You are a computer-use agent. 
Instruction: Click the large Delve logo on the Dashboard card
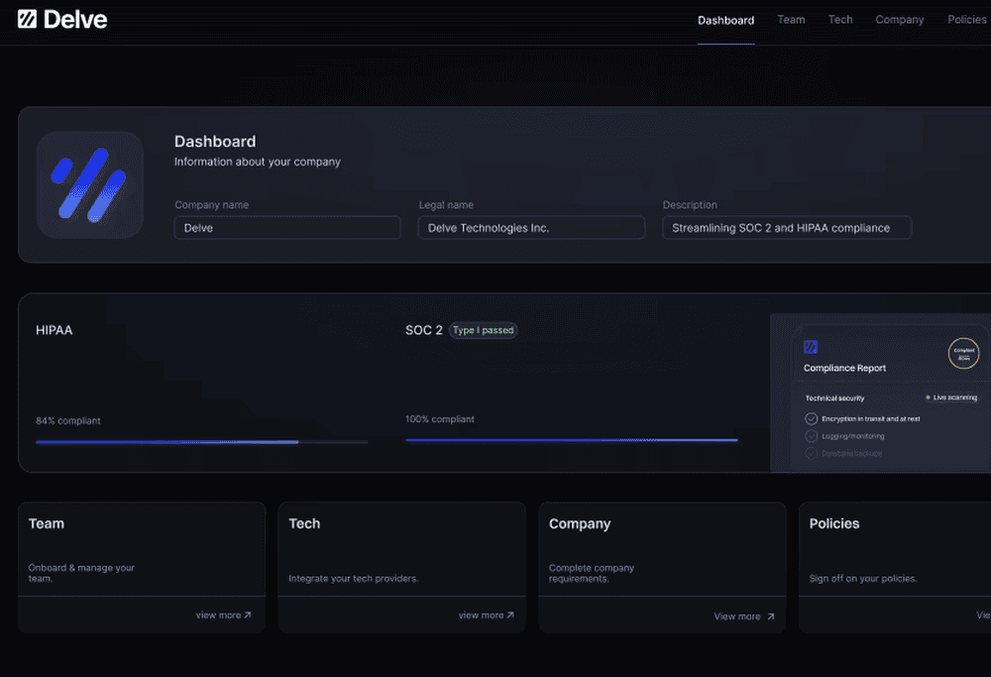pos(89,184)
